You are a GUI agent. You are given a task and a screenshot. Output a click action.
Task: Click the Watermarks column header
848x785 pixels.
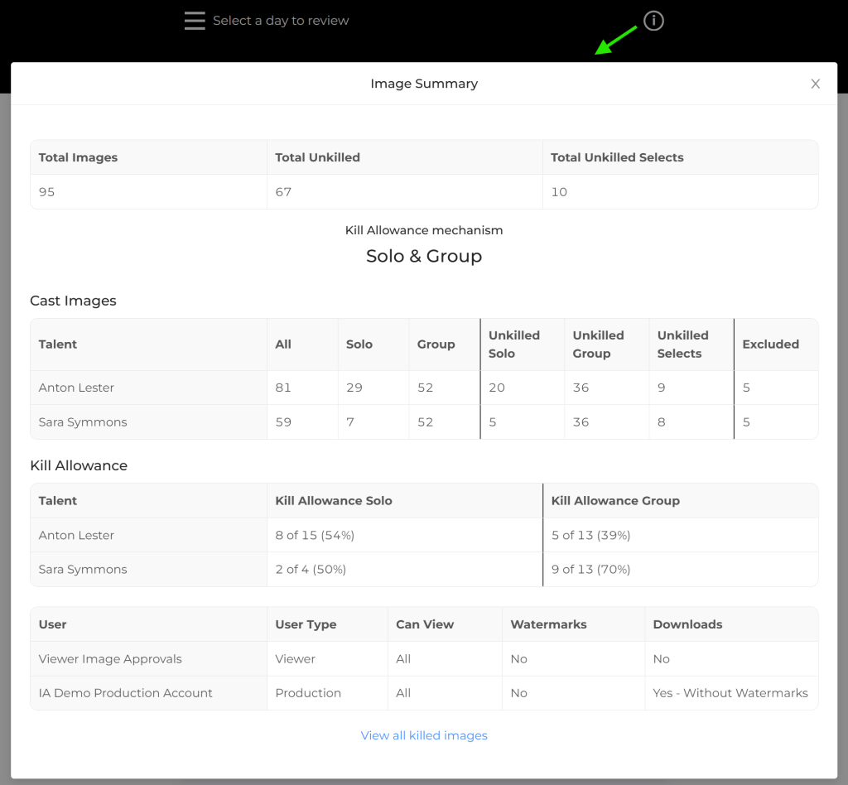pos(548,624)
